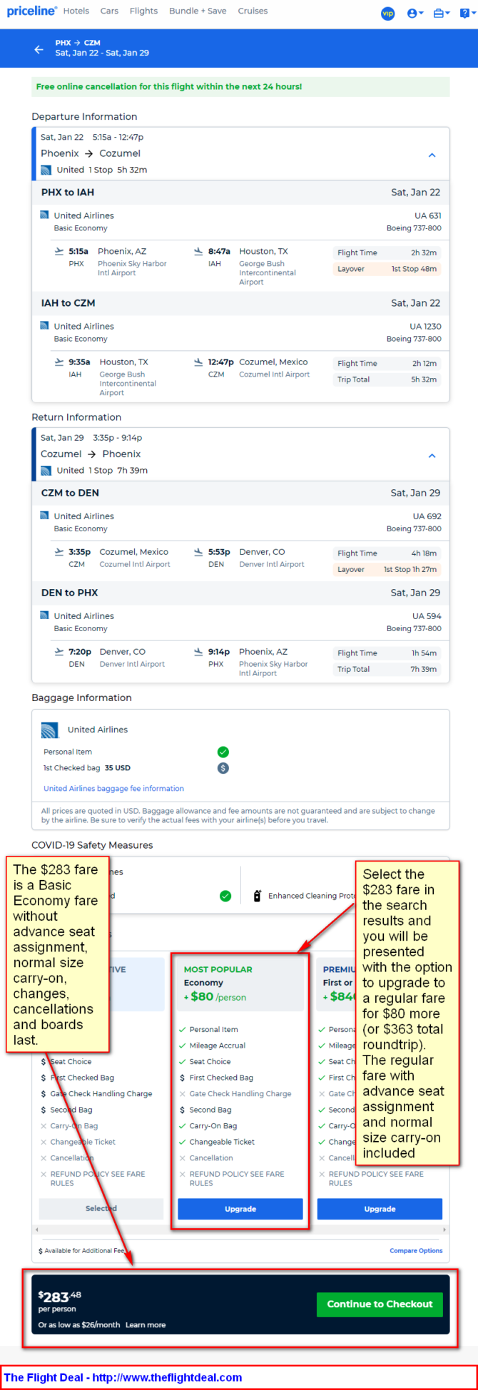Click United Airlines logo in Baggage Information
478x1390 pixels.
pos(49,730)
